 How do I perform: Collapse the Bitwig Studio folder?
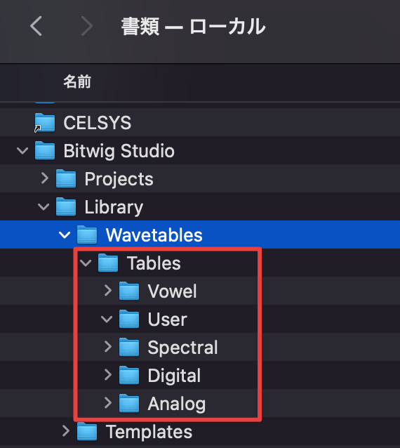22,150
